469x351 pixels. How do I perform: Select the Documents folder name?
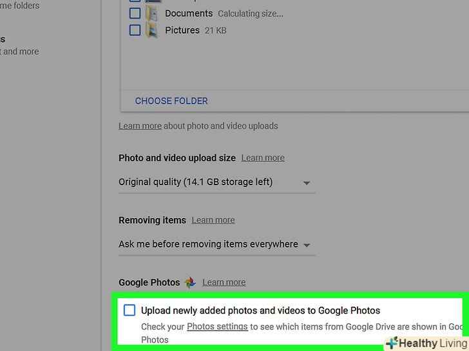click(189, 14)
